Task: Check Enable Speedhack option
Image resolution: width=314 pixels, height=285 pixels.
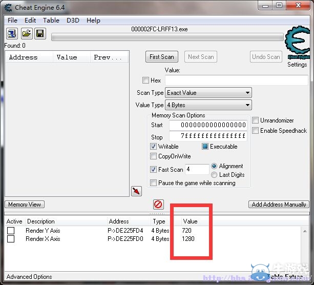Action: [255, 131]
